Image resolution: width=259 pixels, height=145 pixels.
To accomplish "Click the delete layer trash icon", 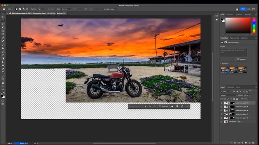I will point(253,143).
